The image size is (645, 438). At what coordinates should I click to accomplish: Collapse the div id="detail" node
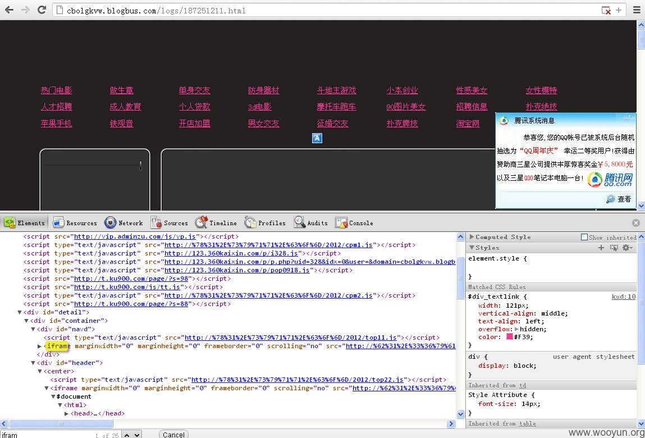(x=19, y=312)
